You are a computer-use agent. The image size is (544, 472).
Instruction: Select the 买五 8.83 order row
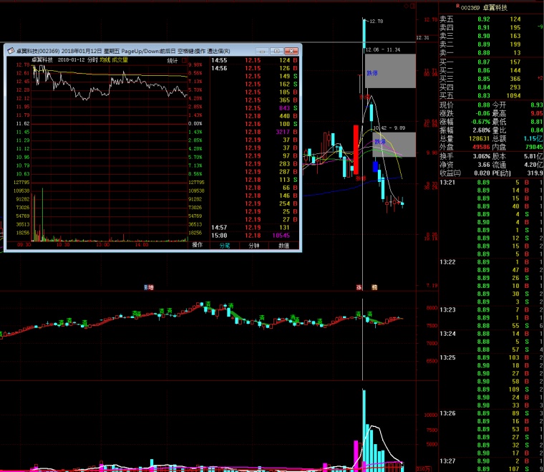490,95
